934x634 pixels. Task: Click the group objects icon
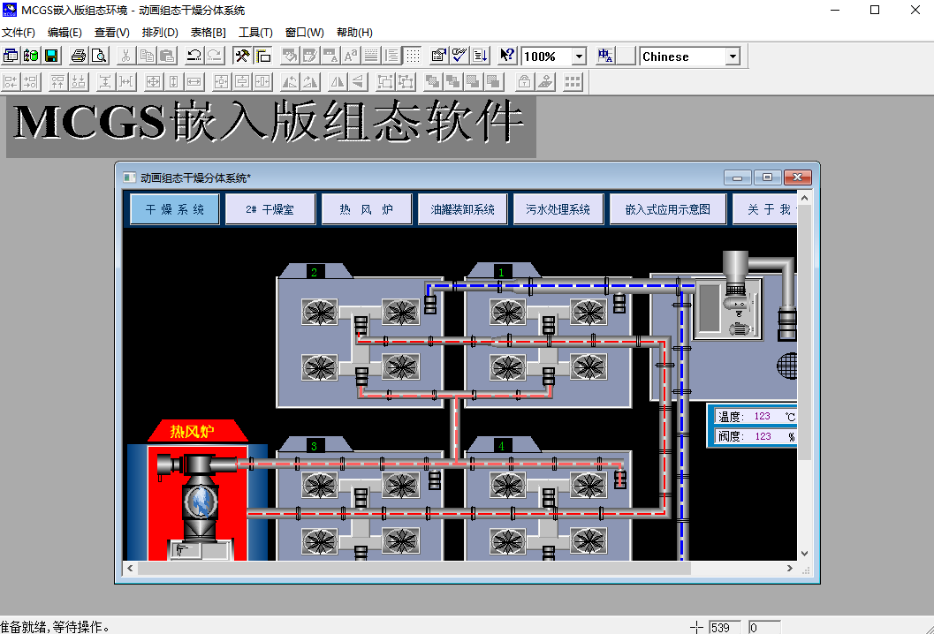tap(385, 81)
